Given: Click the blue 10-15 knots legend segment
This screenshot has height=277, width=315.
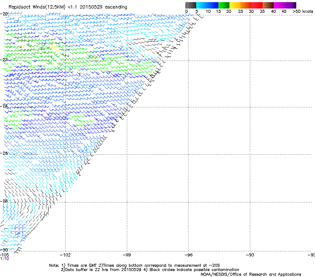Looking at the screenshot, I should [x=213, y=5].
